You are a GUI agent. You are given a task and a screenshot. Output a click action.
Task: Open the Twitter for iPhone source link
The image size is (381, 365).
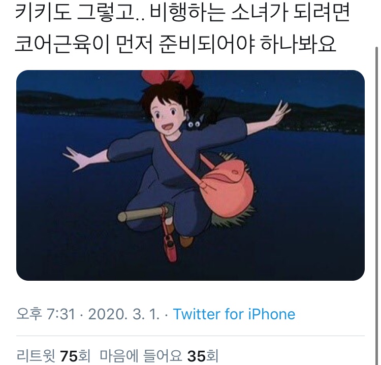tap(234, 314)
